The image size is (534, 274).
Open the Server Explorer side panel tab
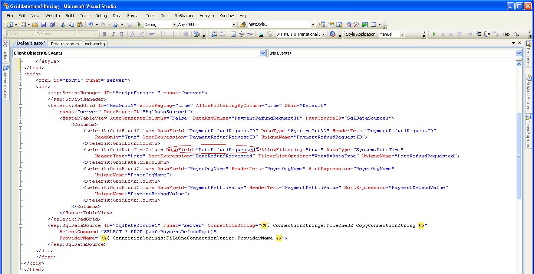[x=5, y=82]
